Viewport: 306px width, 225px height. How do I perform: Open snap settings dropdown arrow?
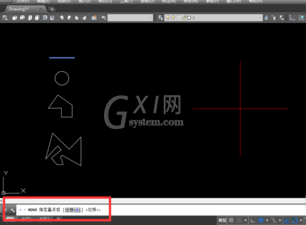coord(245,220)
